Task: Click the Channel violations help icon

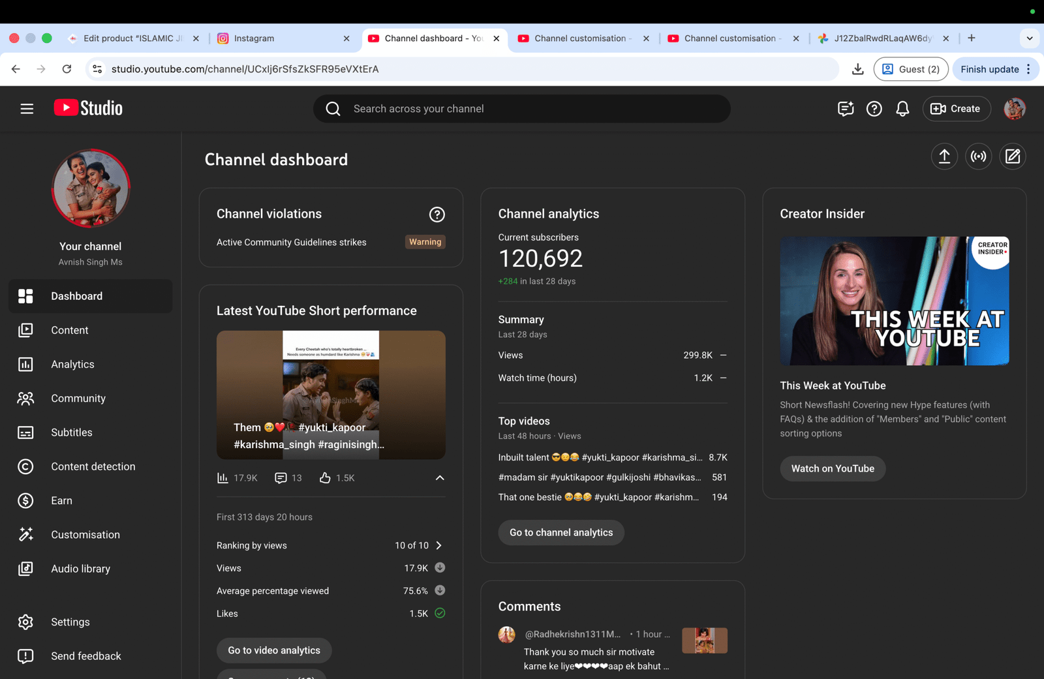Action: (x=437, y=215)
